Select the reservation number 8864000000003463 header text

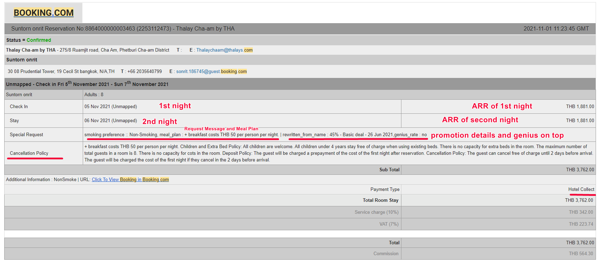tap(110, 29)
